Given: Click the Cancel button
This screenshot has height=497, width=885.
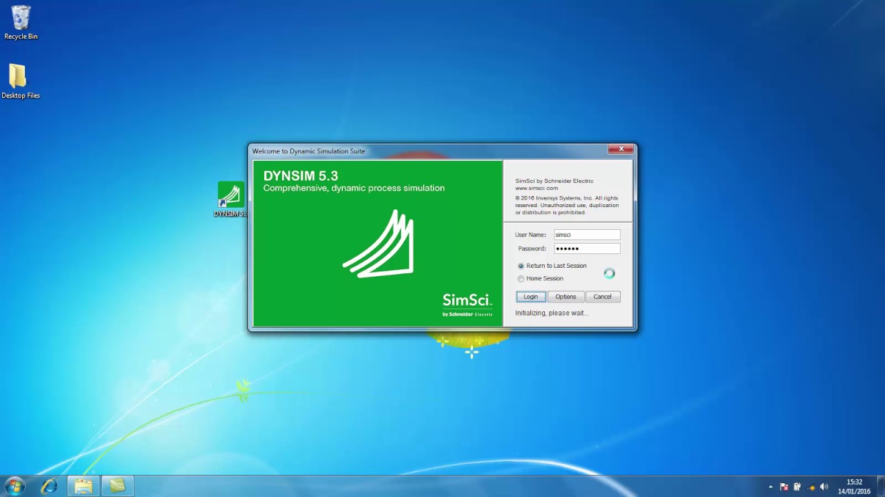Looking at the screenshot, I should [x=602, y=297].
